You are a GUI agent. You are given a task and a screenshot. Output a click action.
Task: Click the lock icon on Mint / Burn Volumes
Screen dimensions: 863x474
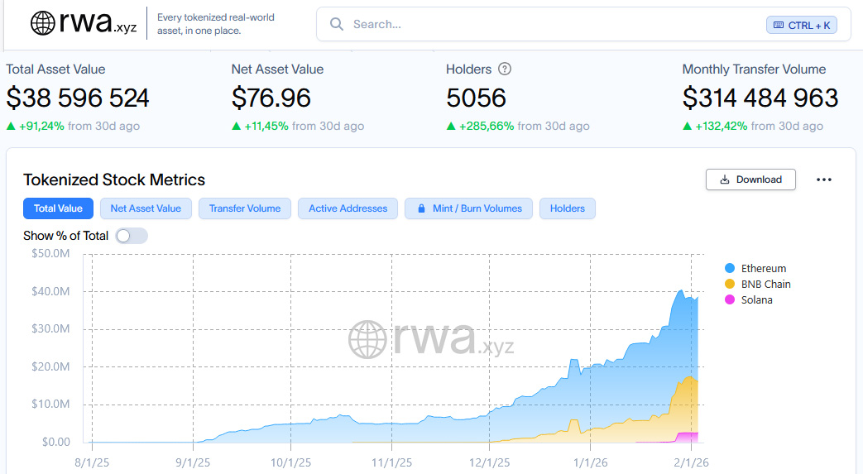pyautogui.click(x=421, y=208)
